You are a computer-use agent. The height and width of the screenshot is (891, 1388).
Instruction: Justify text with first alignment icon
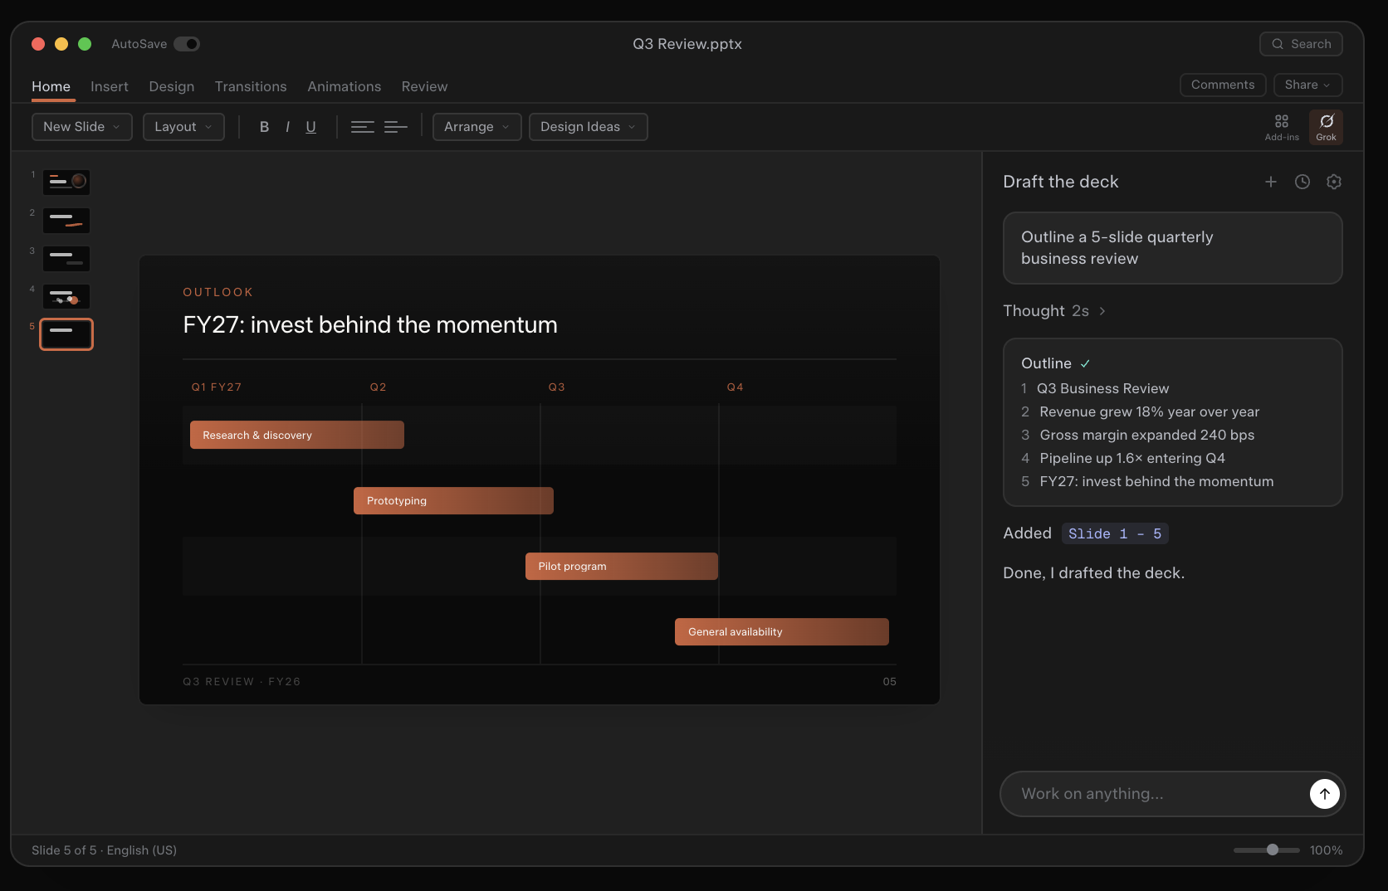pyautogui.click(x=363, y=127)
